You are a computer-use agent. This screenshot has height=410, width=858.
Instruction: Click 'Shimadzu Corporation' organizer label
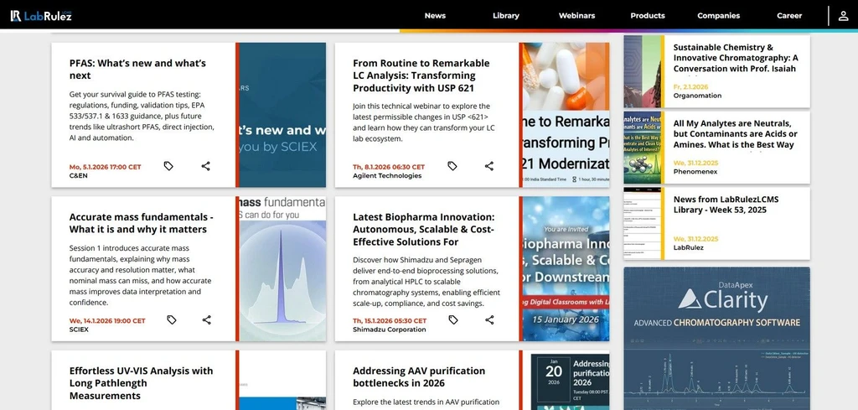389,330
